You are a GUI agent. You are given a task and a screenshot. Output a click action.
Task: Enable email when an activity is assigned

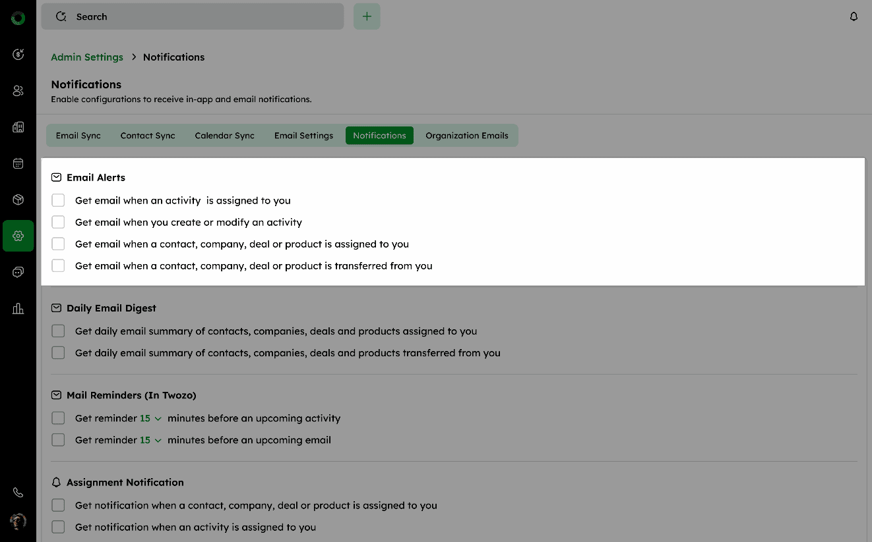(x=58, y=200)
